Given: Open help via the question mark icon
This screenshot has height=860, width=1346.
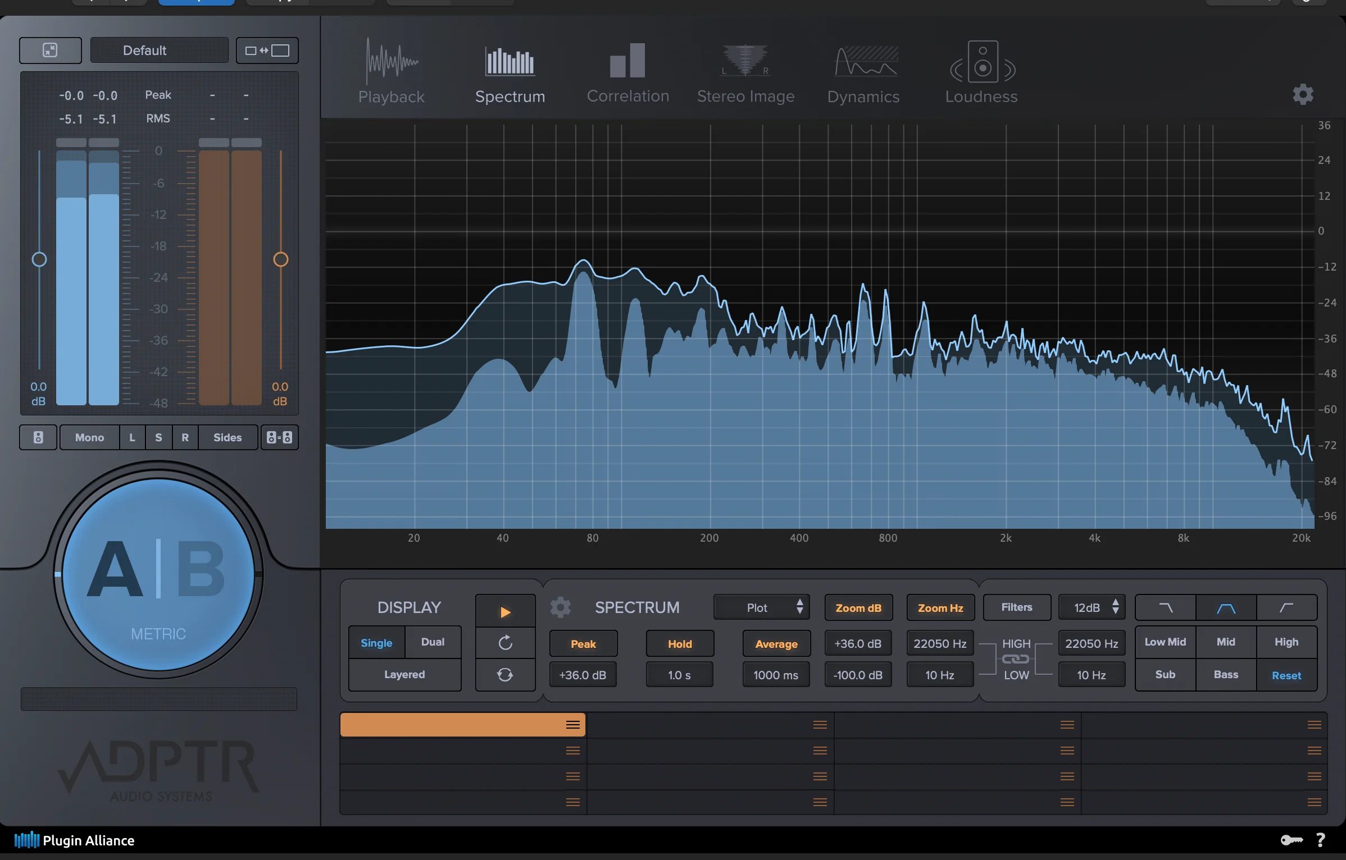Looking at the screenshot, I should pyautogui.click(x=1321, y=840).
